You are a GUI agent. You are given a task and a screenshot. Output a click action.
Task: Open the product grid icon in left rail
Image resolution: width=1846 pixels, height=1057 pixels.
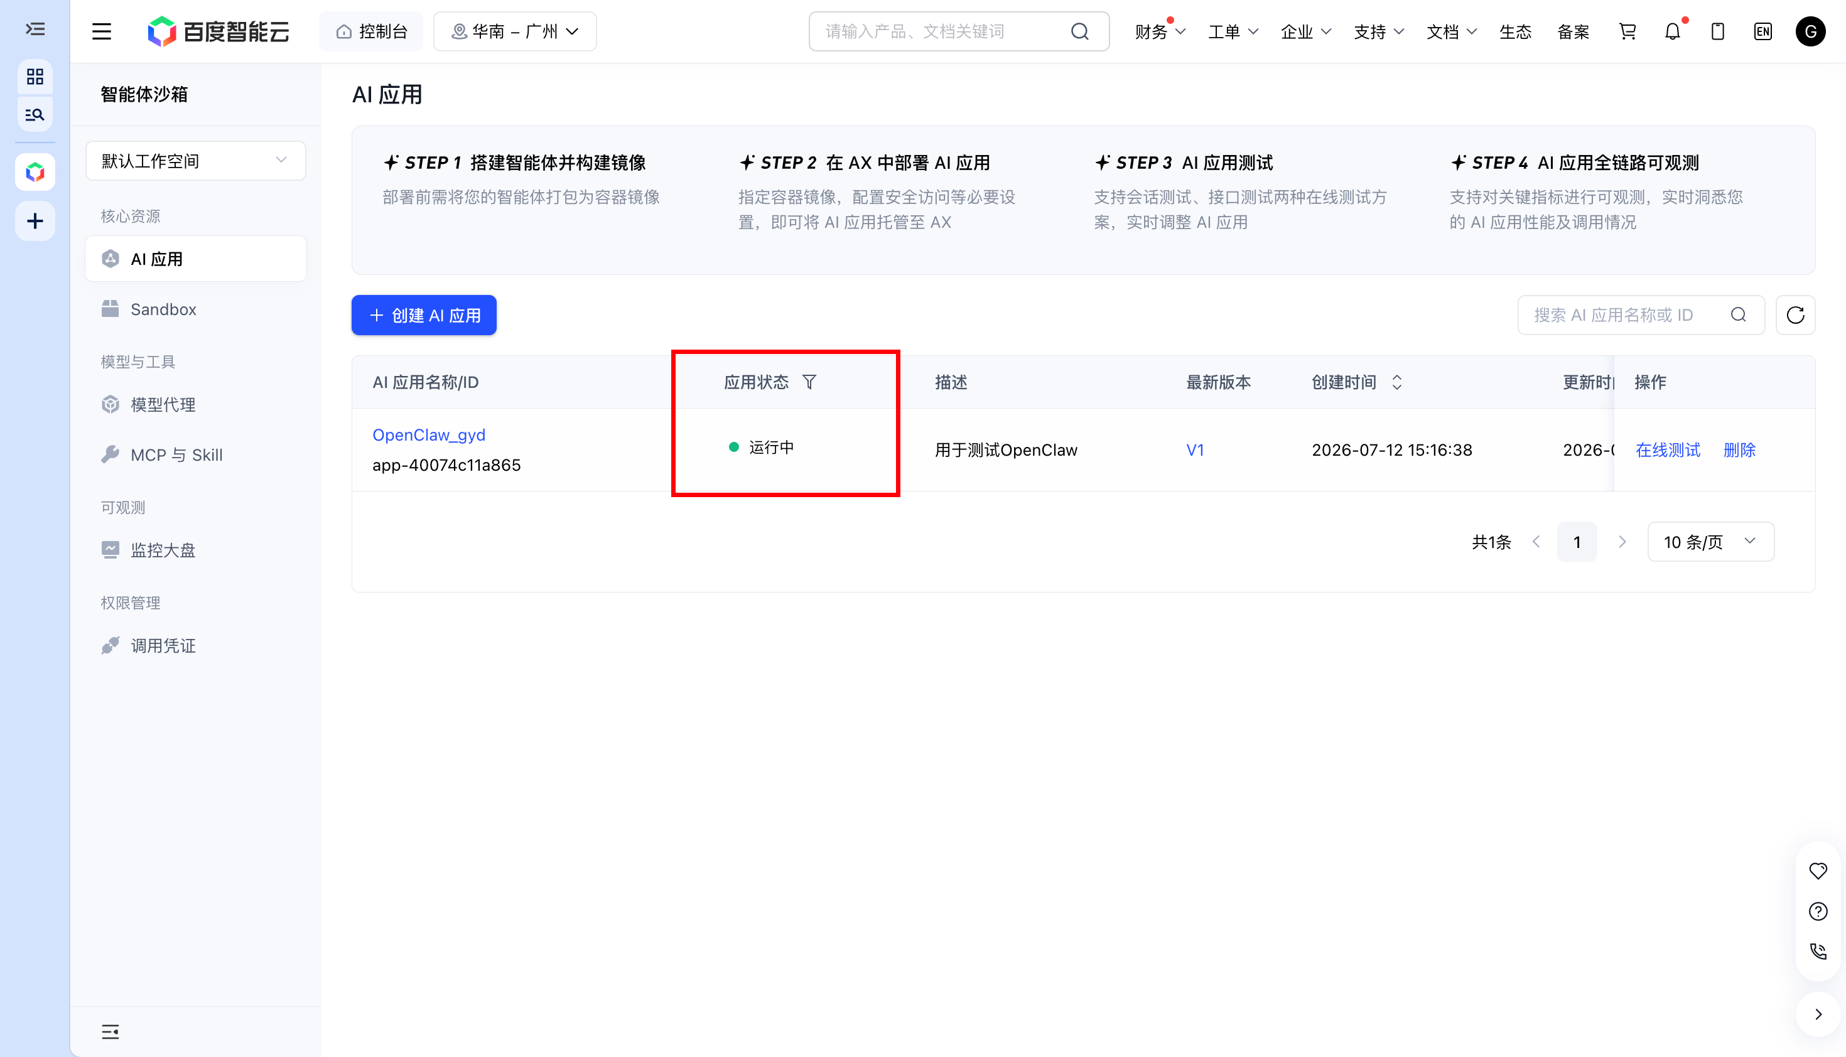35,76
